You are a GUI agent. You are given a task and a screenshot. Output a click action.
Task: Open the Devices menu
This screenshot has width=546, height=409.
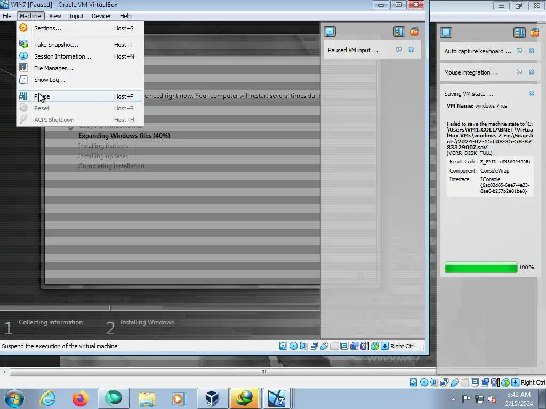[102, 16]
